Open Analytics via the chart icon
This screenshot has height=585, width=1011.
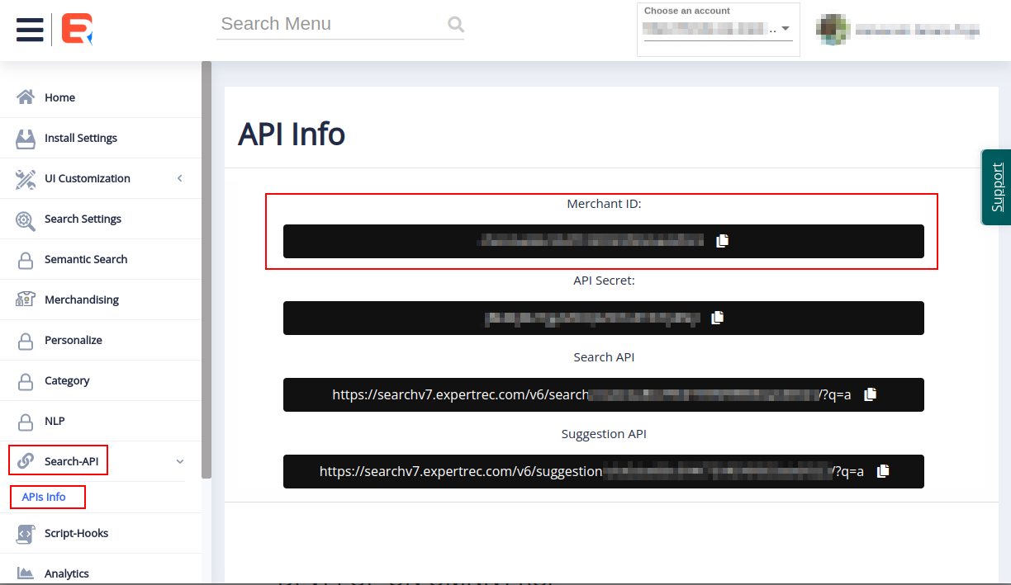[26, 573]
